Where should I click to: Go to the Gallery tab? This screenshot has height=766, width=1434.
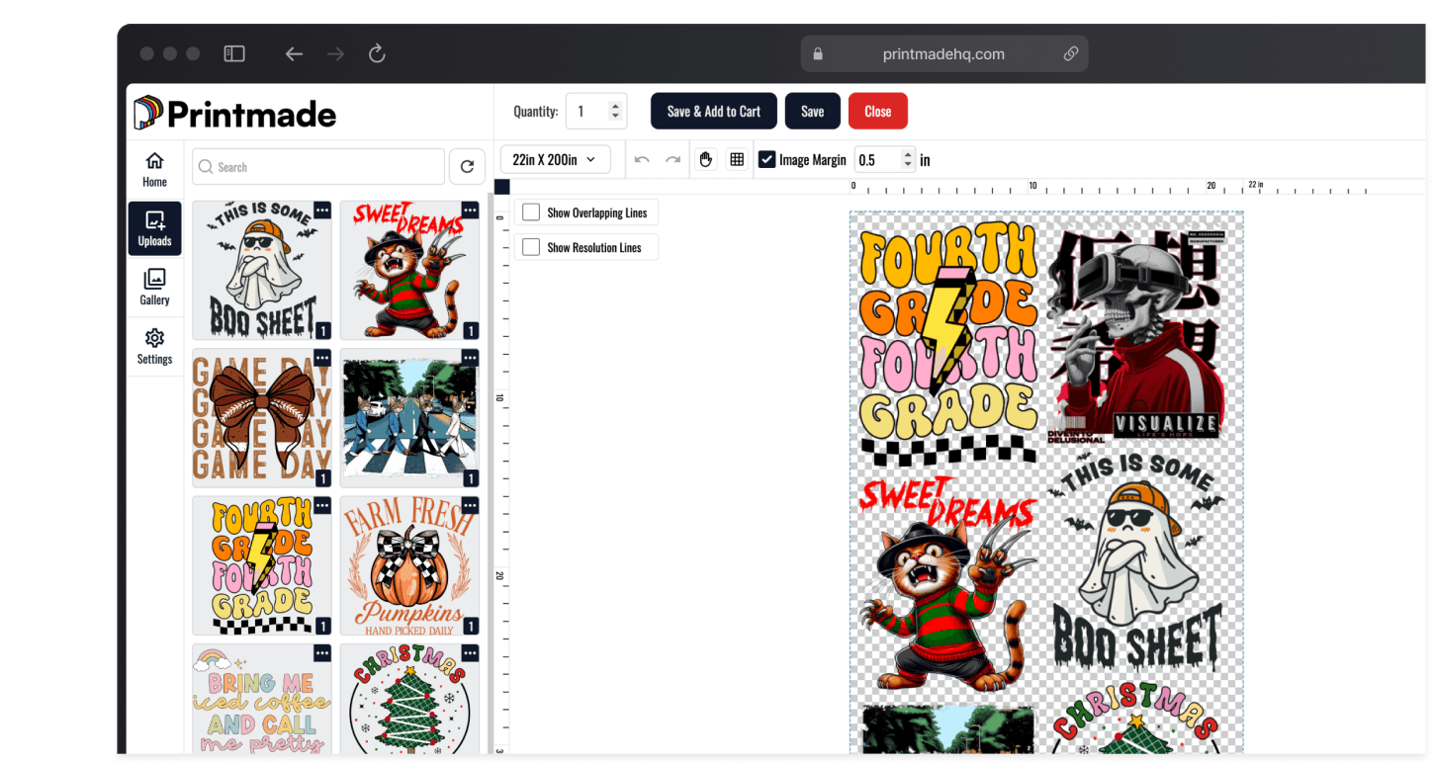click(154, 287)
